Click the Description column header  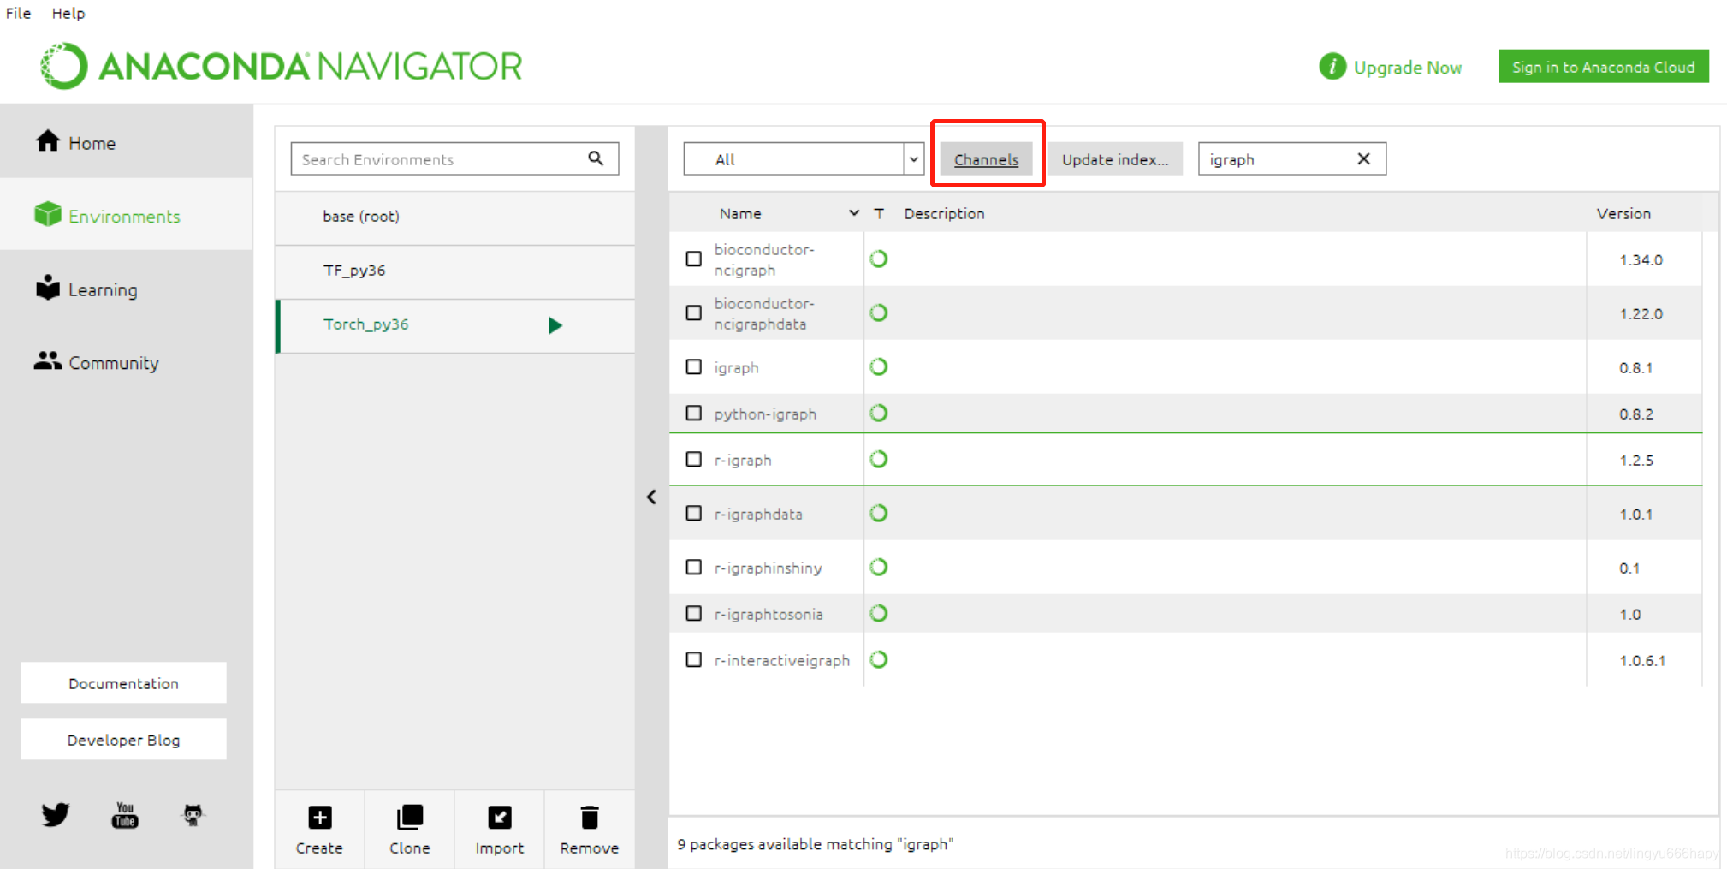(944, 214)
